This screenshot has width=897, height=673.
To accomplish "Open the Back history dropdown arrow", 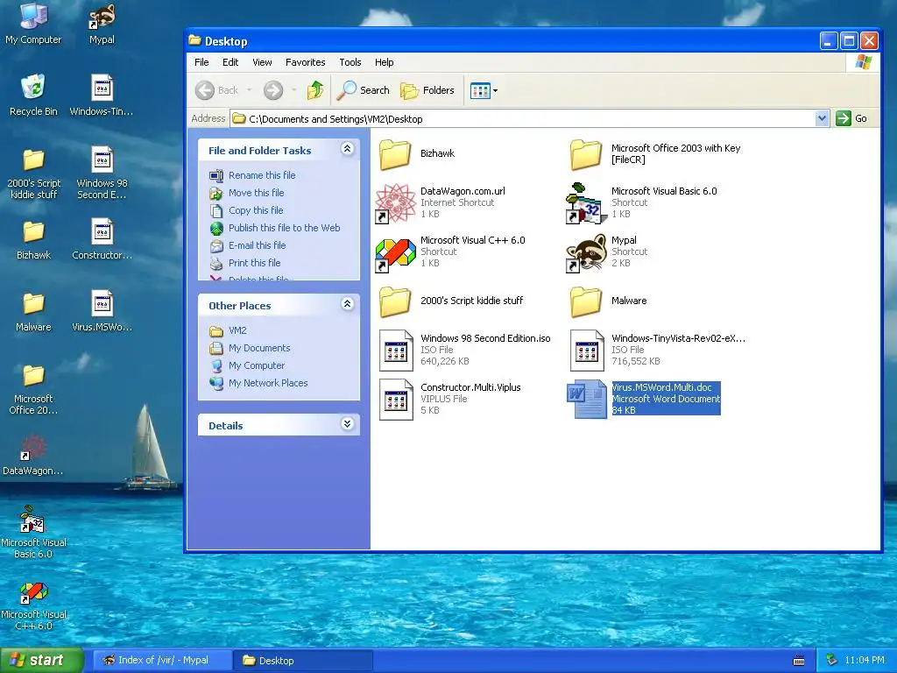I will point(250,90).
